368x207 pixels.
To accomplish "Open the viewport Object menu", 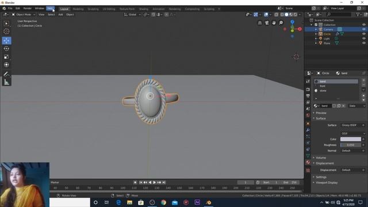I will [70, 14].
